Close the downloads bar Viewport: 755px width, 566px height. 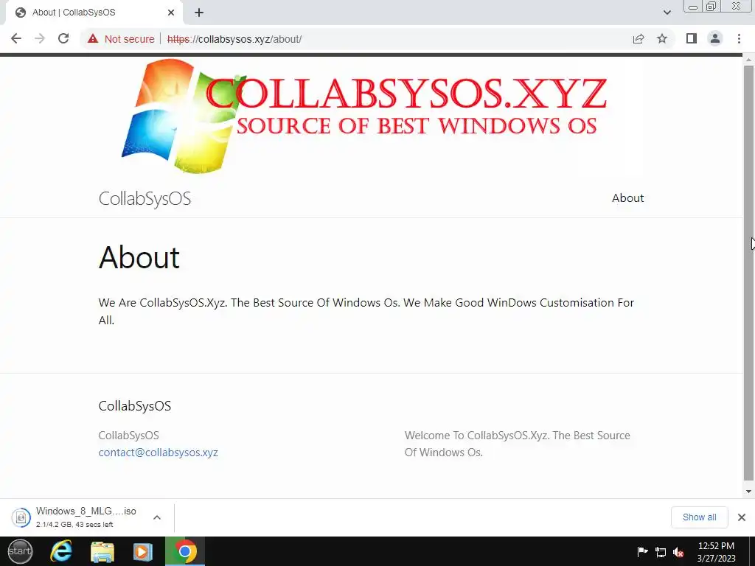(x=742, y=517)
